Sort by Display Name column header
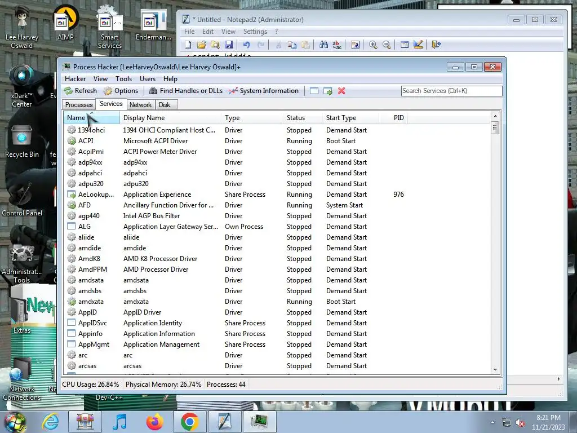Viewport: 577px width, 433px height. pos(171,118)
